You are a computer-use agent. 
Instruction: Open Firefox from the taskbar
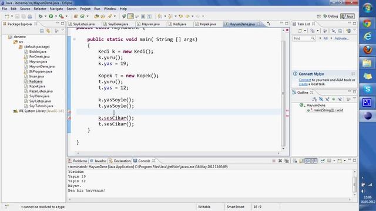[367, 49]
